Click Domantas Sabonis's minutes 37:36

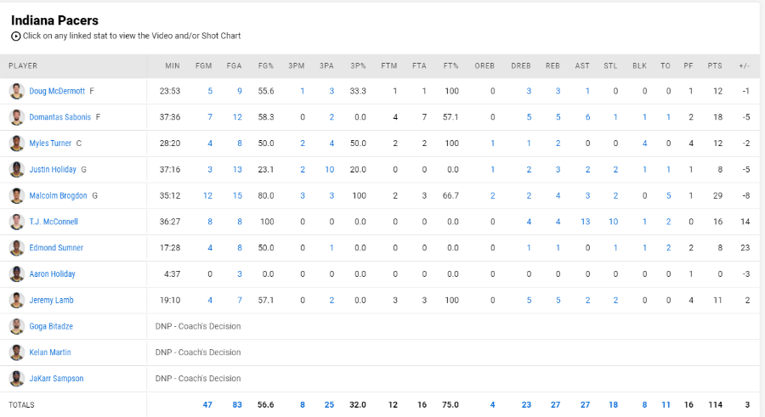tap(170, 117)
